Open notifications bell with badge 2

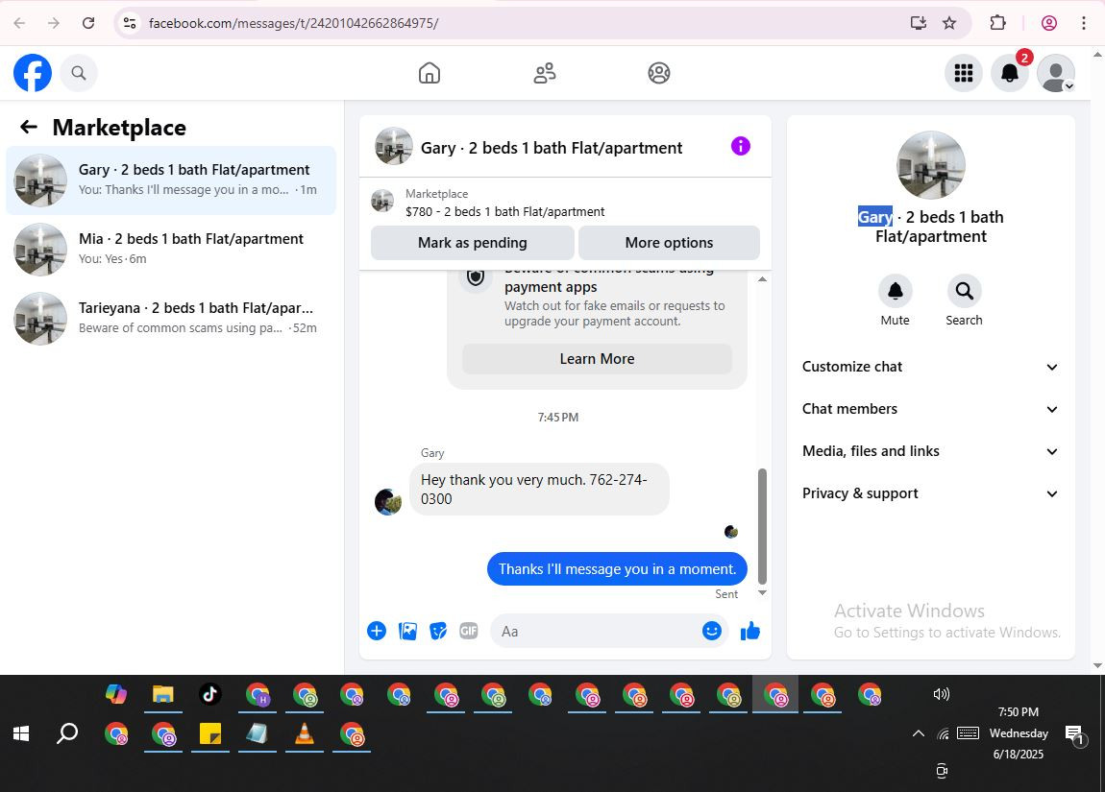(1010, 73)
